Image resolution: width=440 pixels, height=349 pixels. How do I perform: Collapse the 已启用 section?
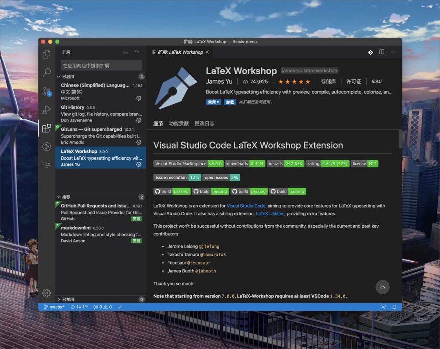(x=101, y=76)
